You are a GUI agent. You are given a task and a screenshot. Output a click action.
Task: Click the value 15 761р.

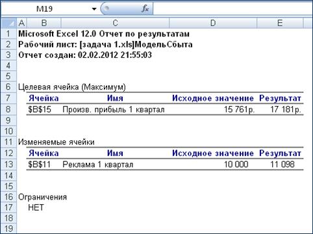(x=239, y=109)
